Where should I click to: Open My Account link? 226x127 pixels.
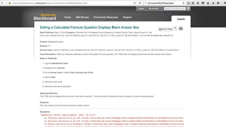(154, 8)
